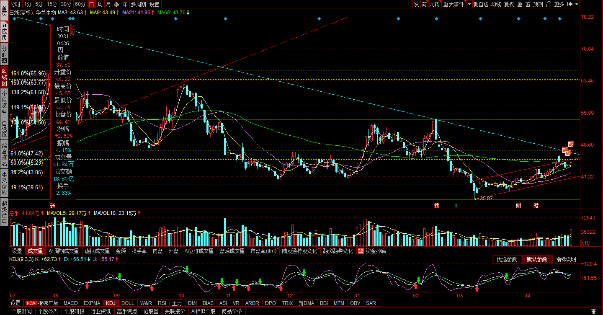
Task: Open 多周期 multi-period view
Action: coord(138,4)
